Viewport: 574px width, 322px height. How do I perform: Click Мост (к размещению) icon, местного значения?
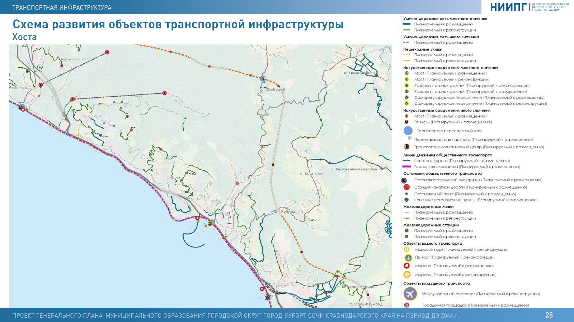pos(406,73)
